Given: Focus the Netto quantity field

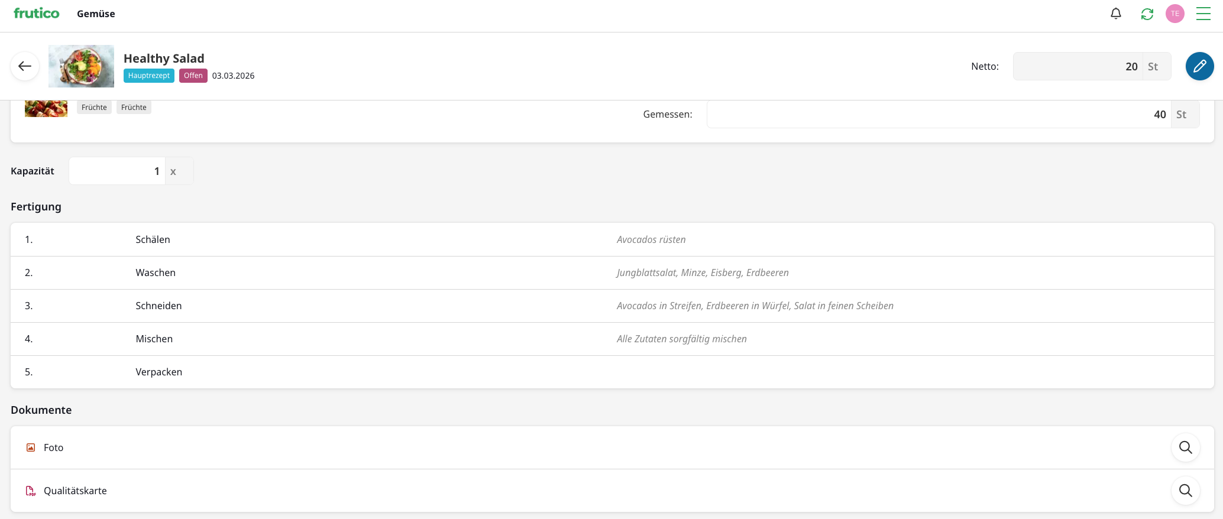Looking at the screenshot, I should click(x=1078, y=66).
